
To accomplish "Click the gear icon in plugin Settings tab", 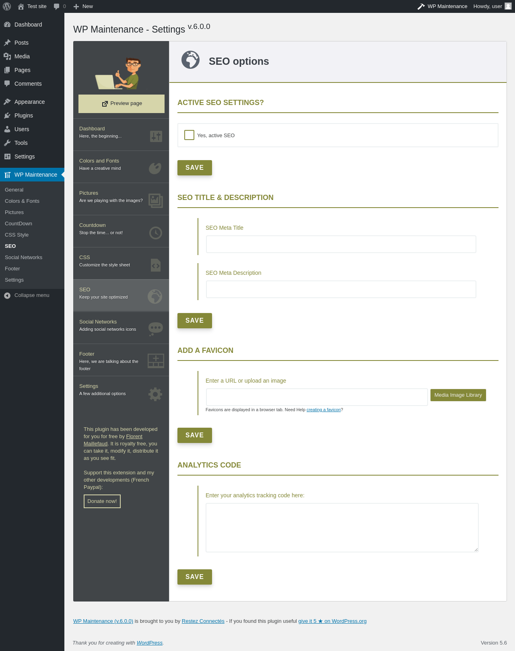I will point(155,394).
